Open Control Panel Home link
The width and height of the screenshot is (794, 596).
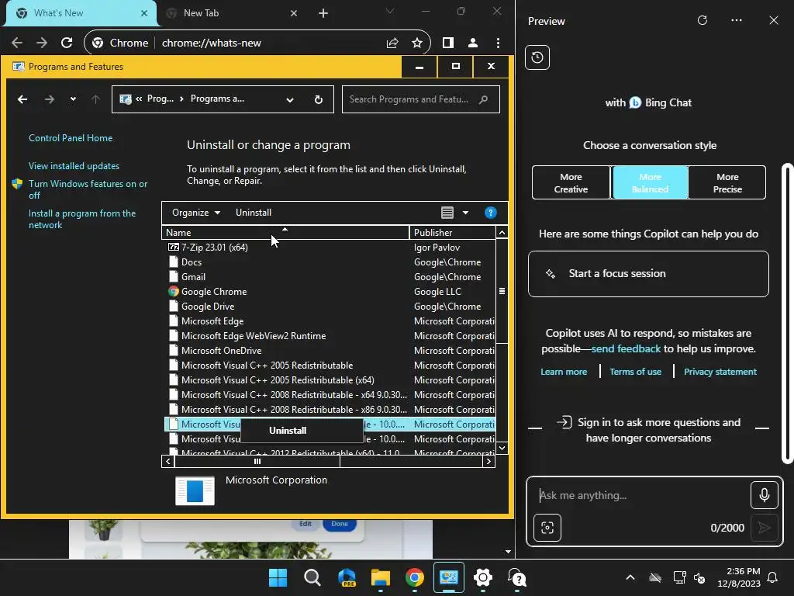[71, 138]
